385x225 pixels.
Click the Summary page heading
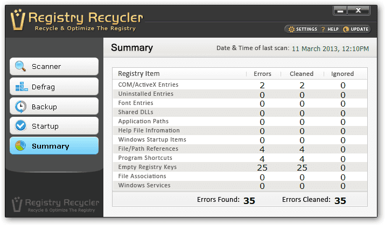coord(132,47)
